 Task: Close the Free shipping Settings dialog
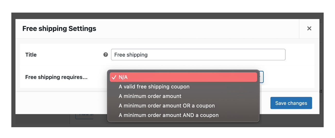click(x=309, y=29)
